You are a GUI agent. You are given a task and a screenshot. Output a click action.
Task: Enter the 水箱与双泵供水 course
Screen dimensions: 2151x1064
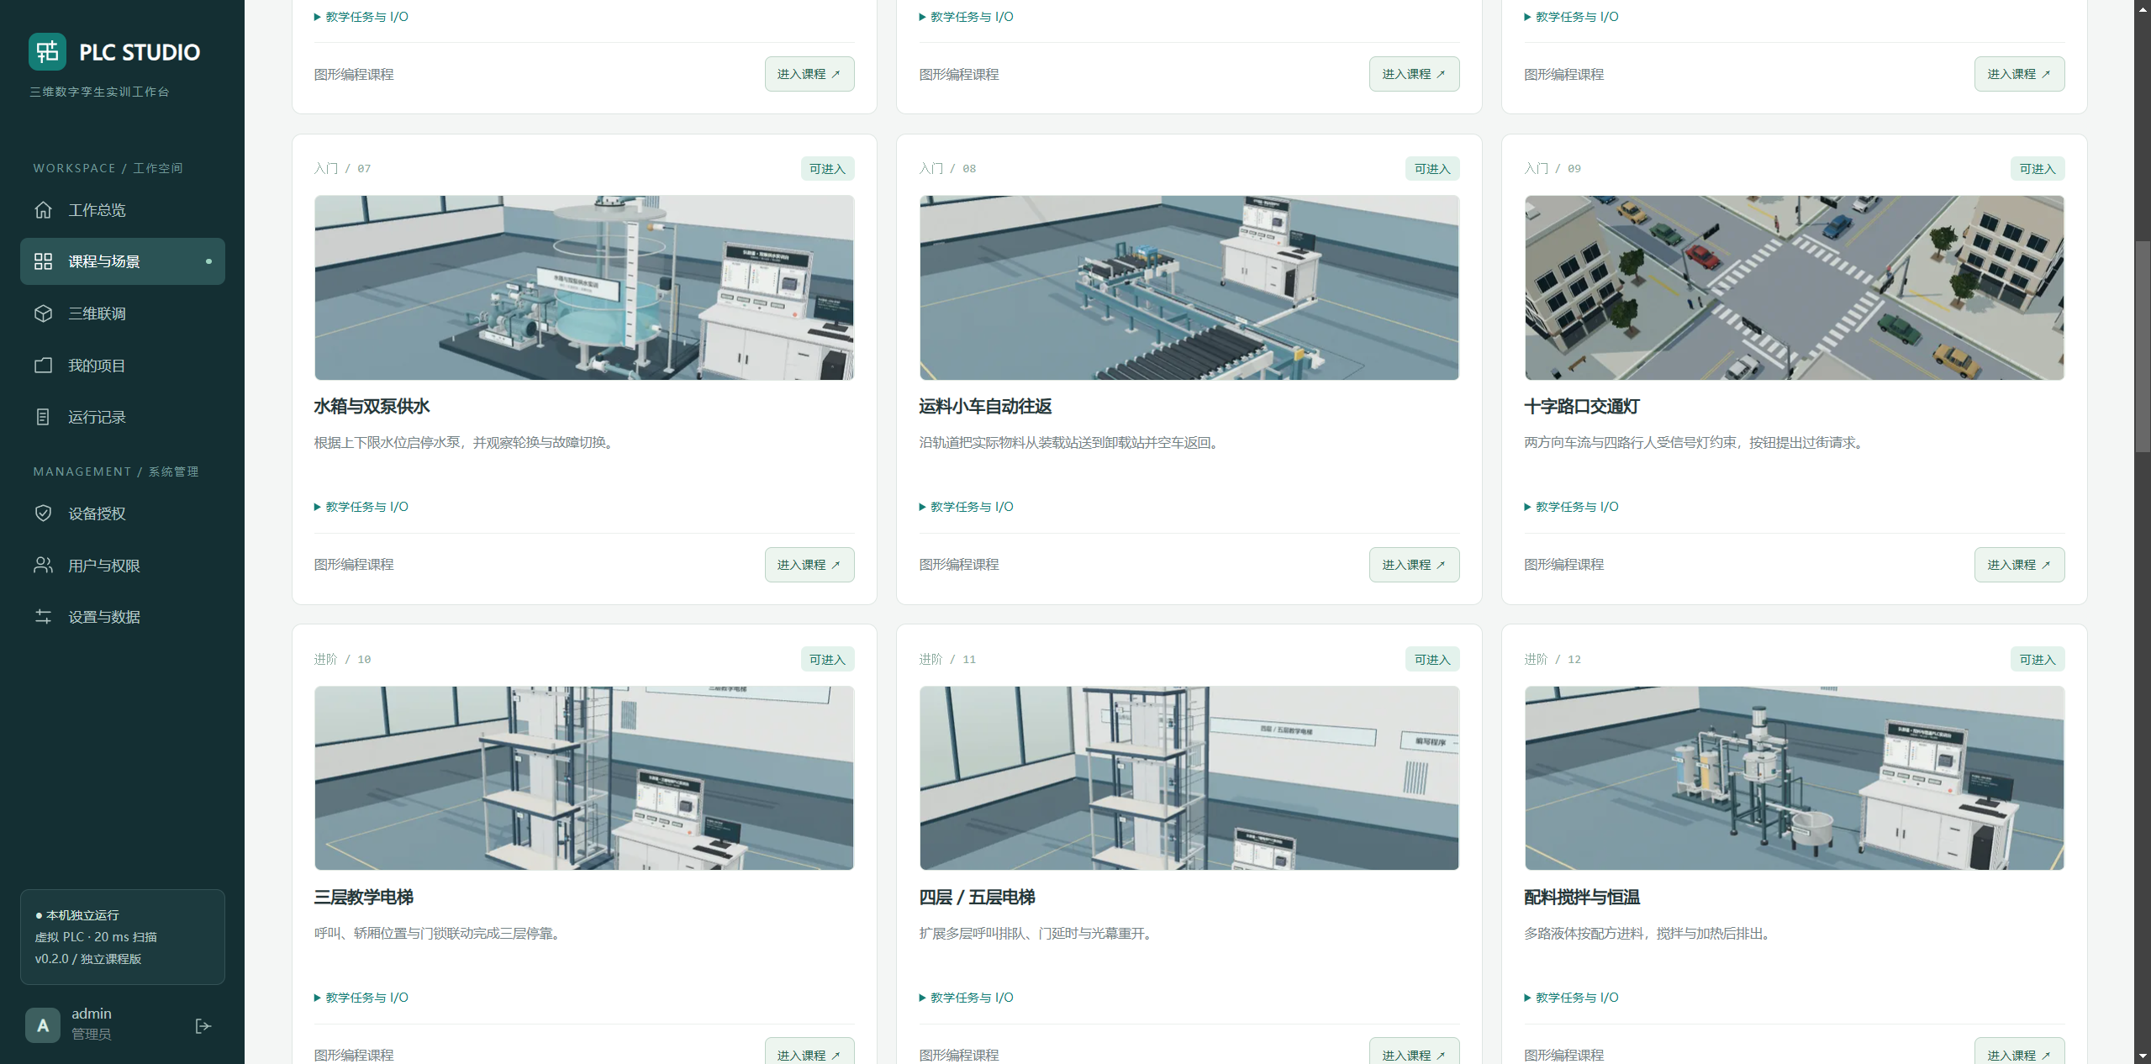[x=809, y=565]
